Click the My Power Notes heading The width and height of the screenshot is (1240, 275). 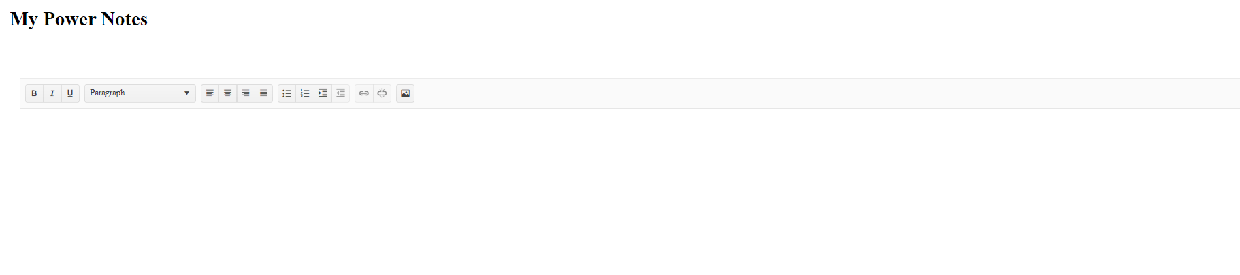point(79,19)
